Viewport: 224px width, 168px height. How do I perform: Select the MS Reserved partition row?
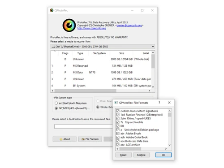pyautogui.click(x=101, y=66)
